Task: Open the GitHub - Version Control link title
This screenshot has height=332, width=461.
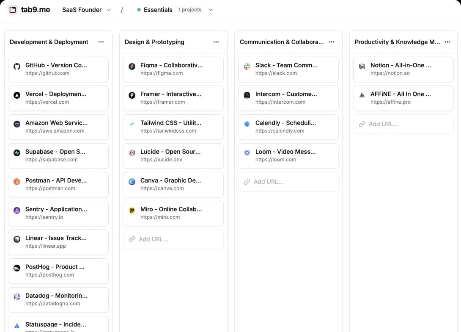Action: [56, 65]
